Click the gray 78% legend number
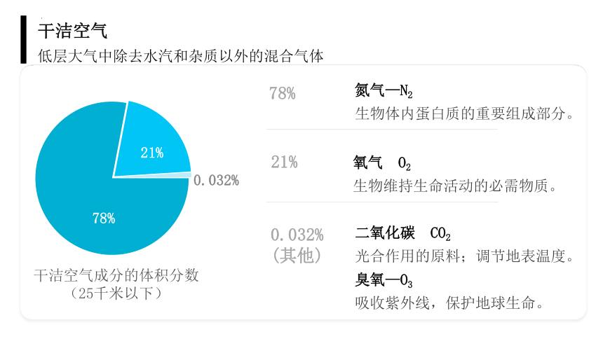Viewport: 603px width, 339px height. coord(283,93)
